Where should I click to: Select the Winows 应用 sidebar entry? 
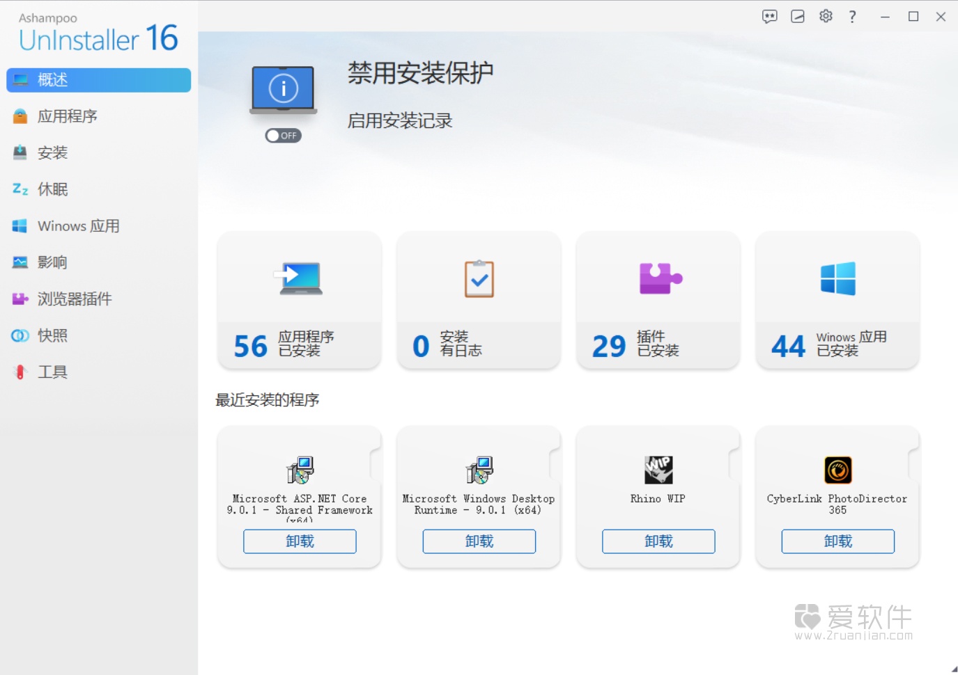click(x=77, y=225)
